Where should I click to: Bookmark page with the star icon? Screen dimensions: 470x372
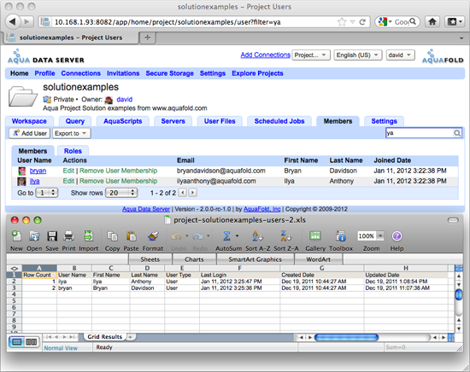(342, 21)
